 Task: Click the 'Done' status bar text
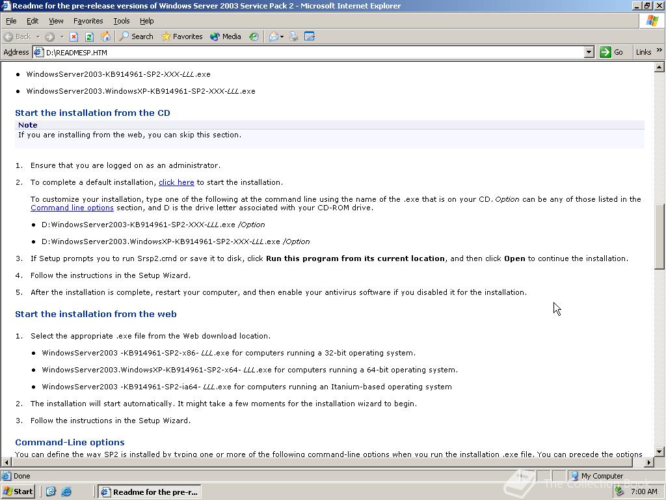[x=21, y=476]
